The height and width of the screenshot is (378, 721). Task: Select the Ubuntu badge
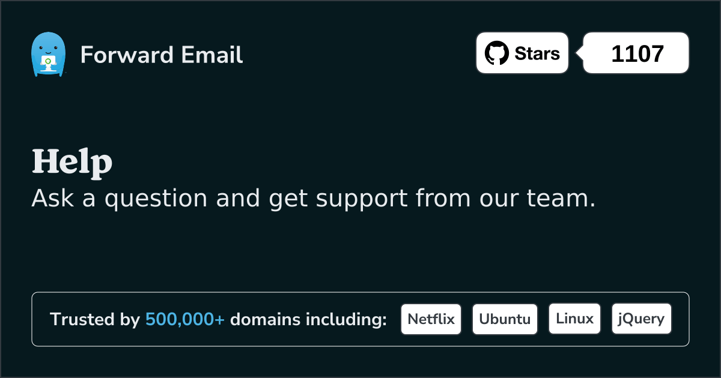(x=505, y=319)
